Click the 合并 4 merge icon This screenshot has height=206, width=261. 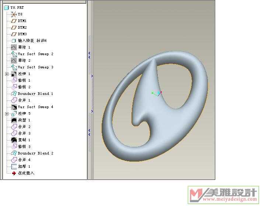click(14, 160)
